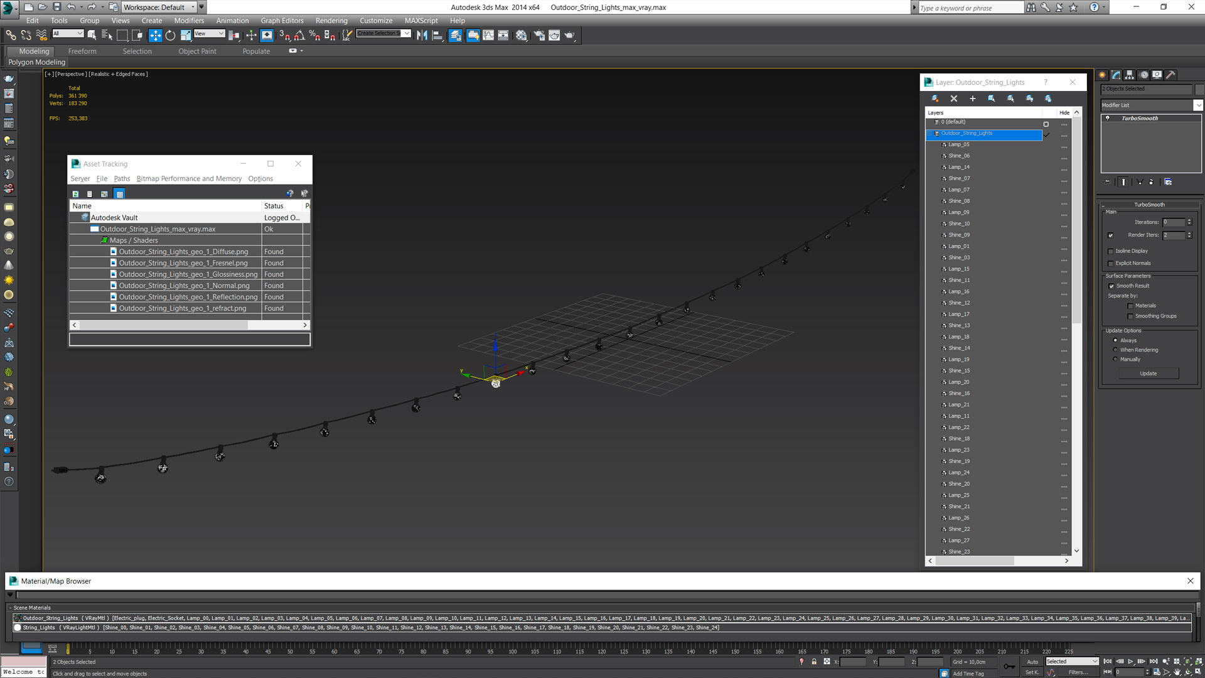Toggle the Smooth Result checkbox

click(x=1111, y=286)
